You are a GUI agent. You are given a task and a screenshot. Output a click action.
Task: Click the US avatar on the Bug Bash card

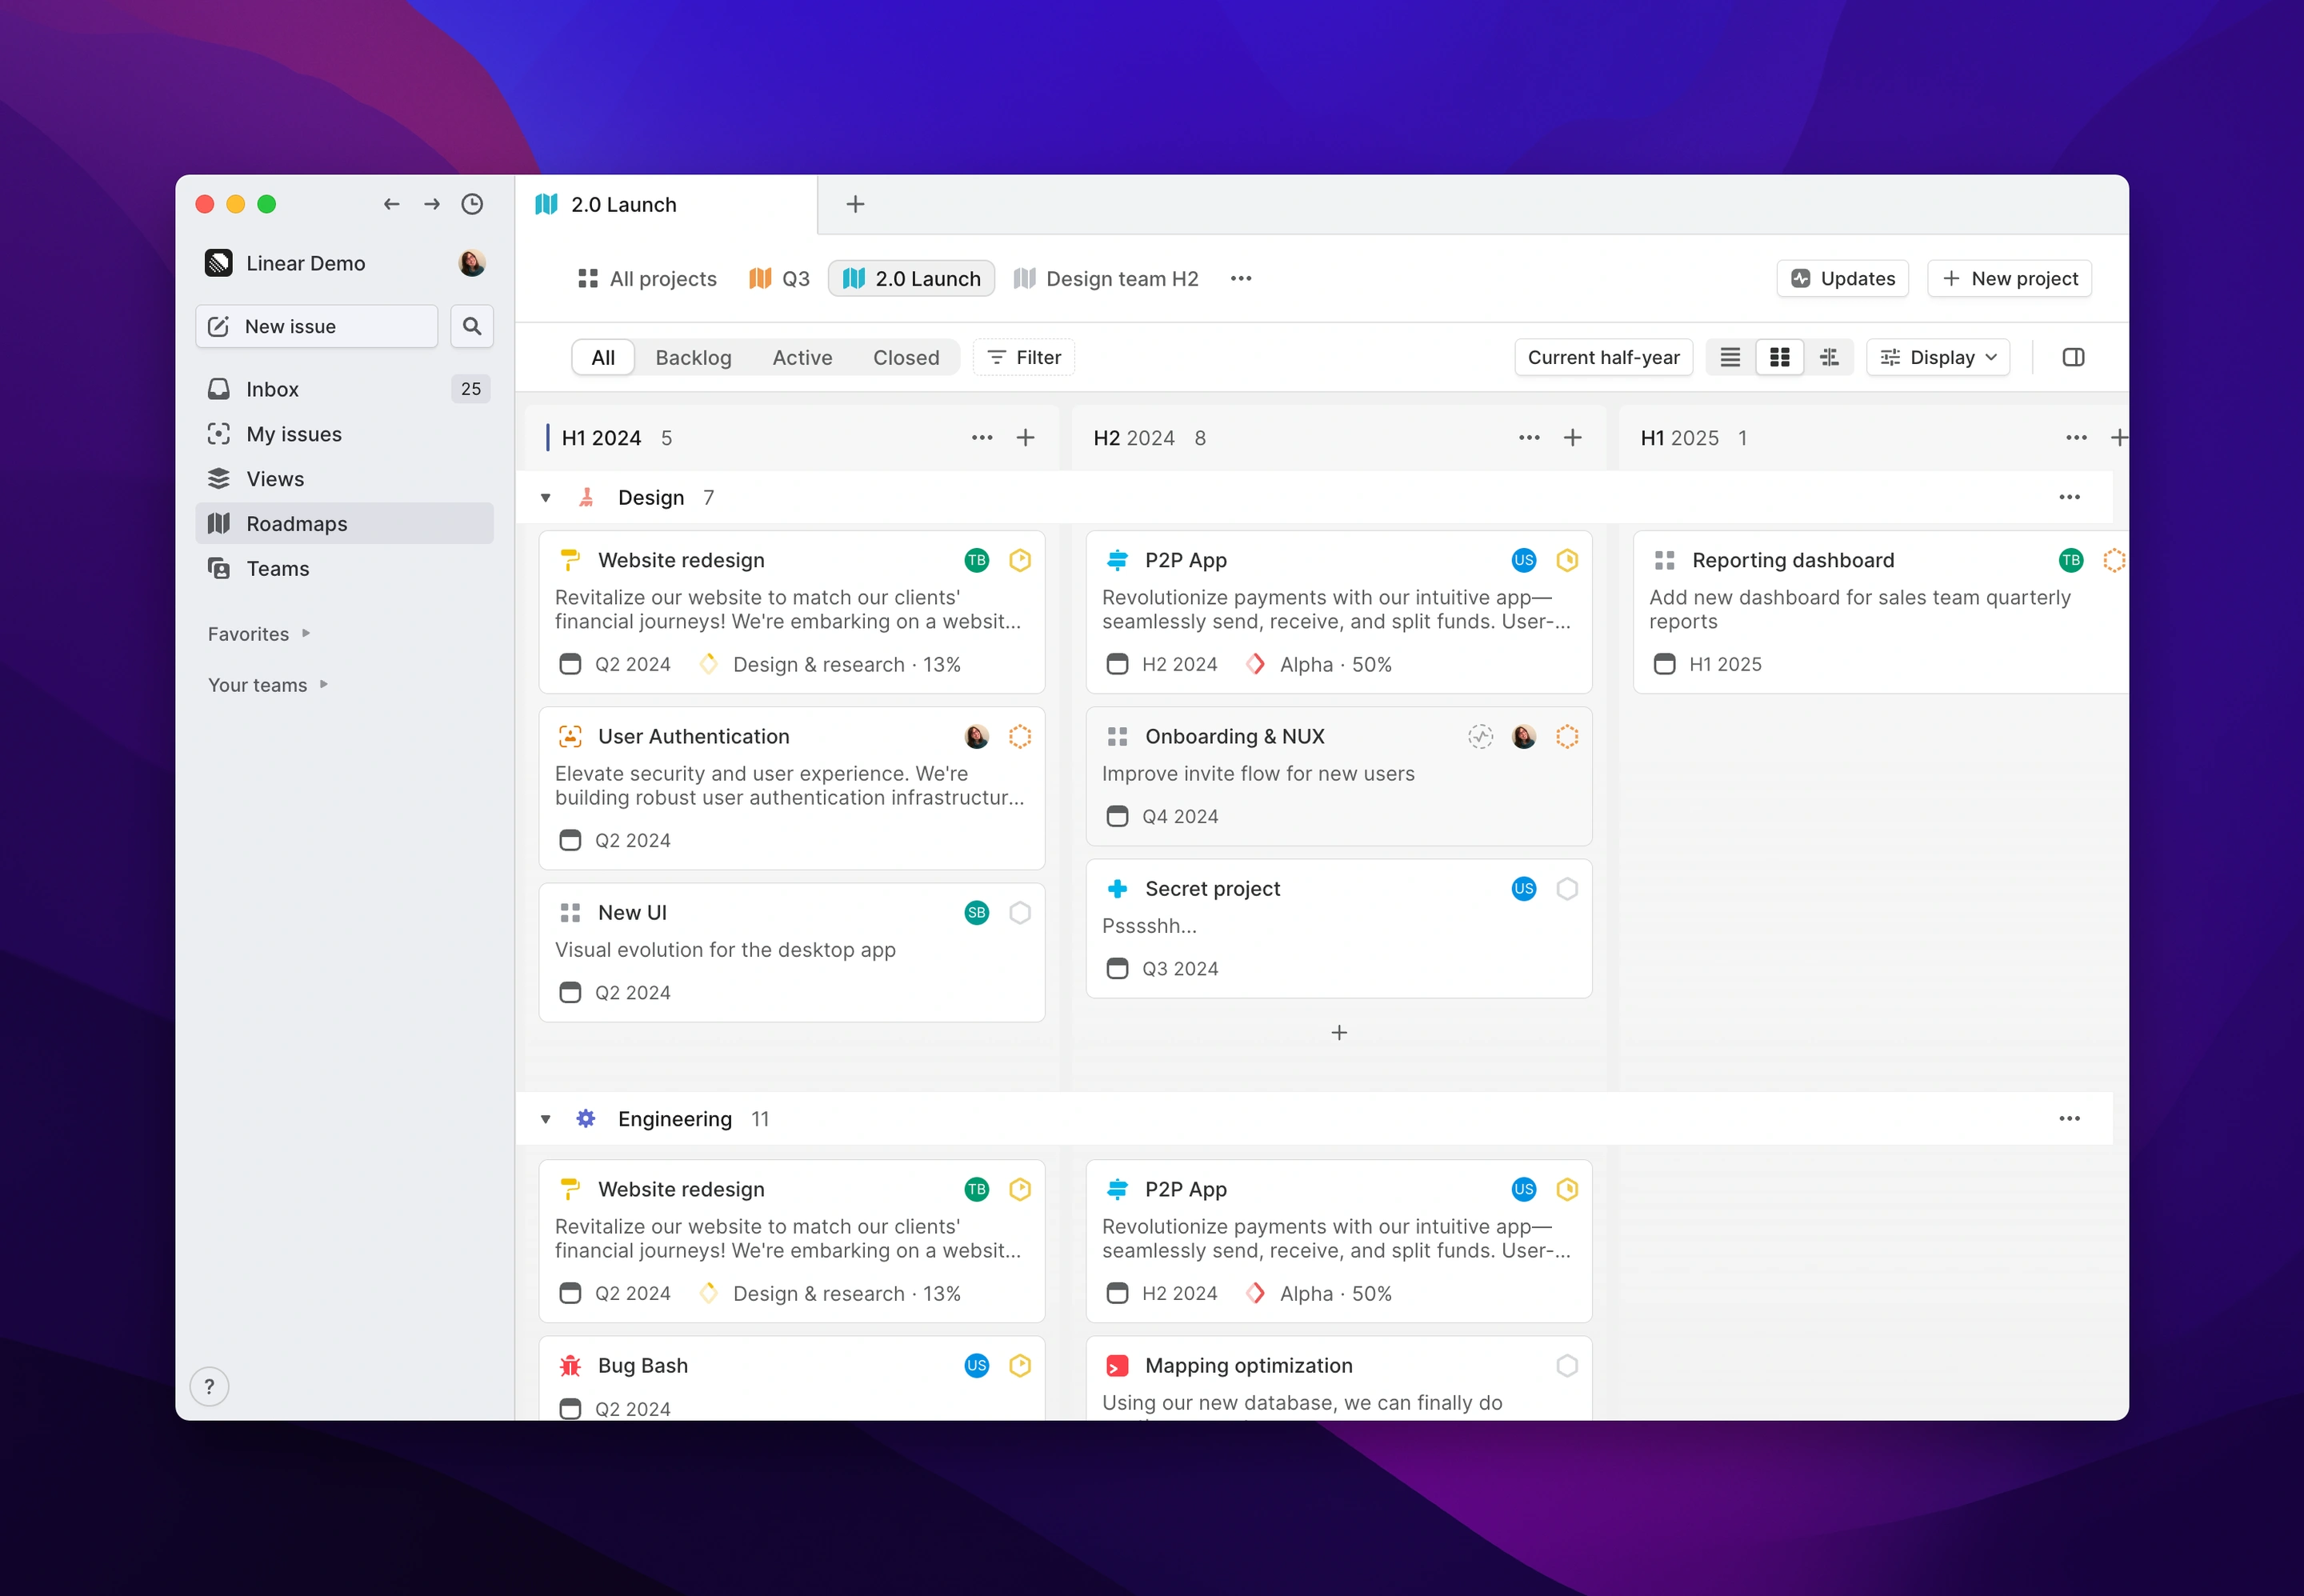tap(977, 1365)
